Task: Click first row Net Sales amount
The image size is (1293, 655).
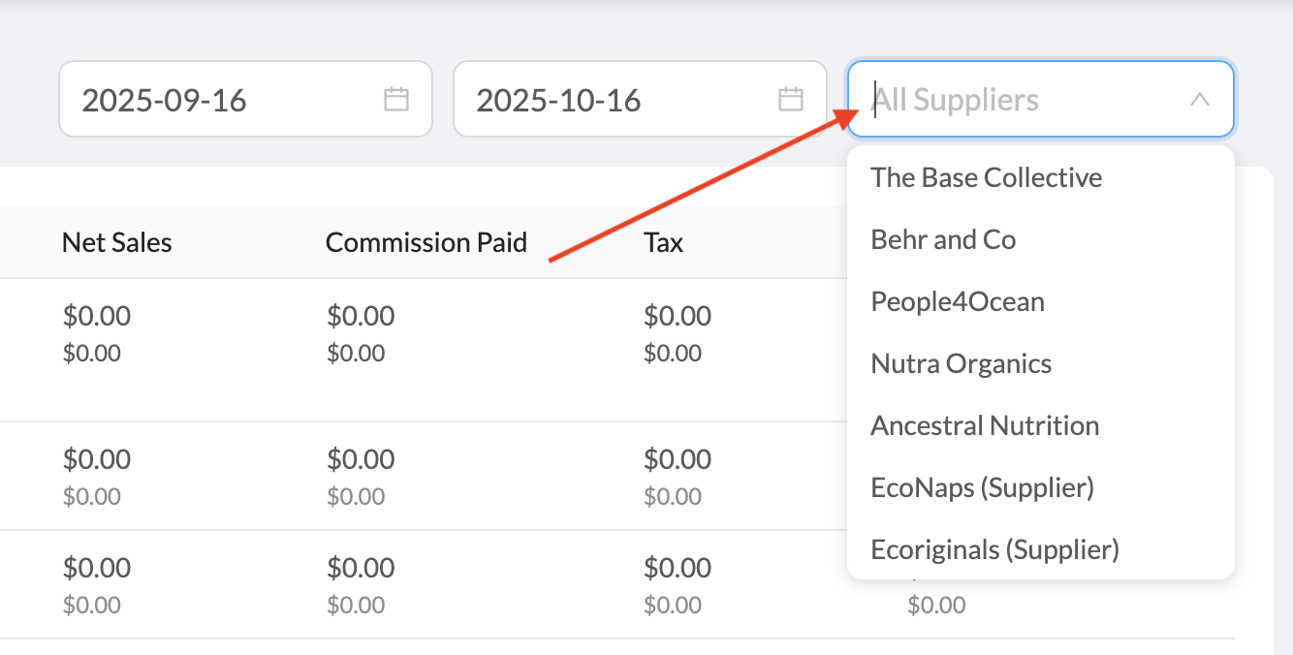Action: pyautogui.click(x=97, y=316)
